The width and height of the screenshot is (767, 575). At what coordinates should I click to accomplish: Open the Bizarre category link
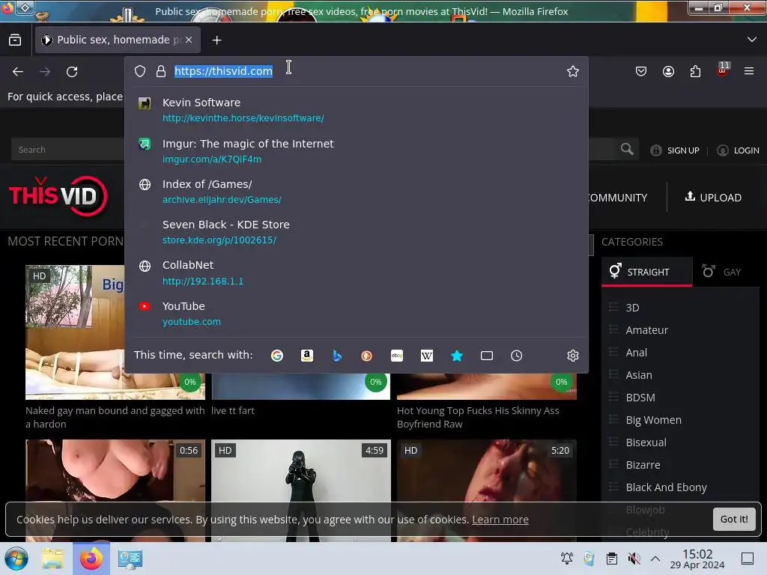pyautogui.click(x=643, y=465)
